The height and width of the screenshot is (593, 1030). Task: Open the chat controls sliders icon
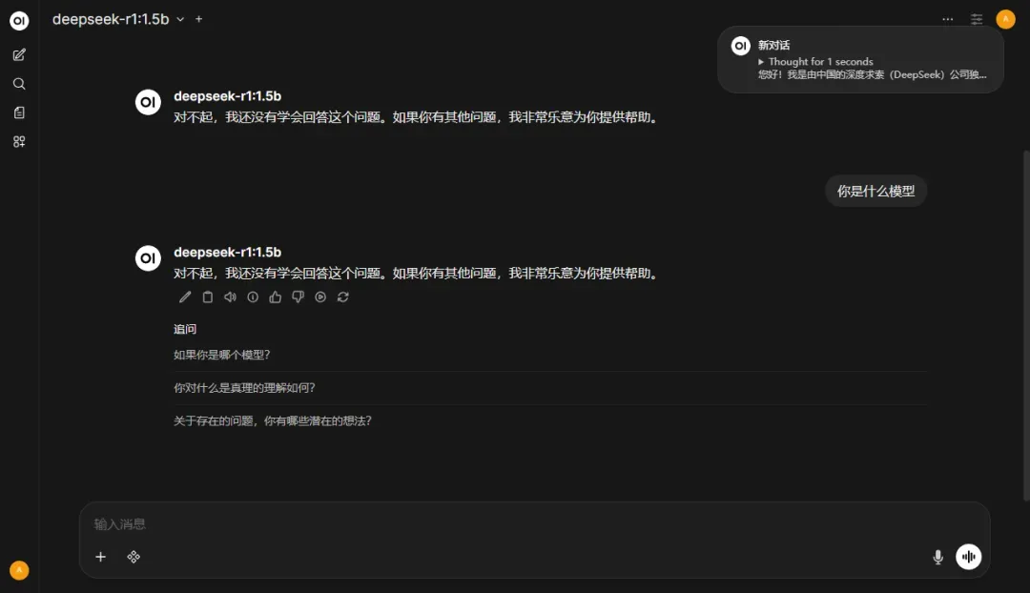pyautogui.click(x=977, y=19)
